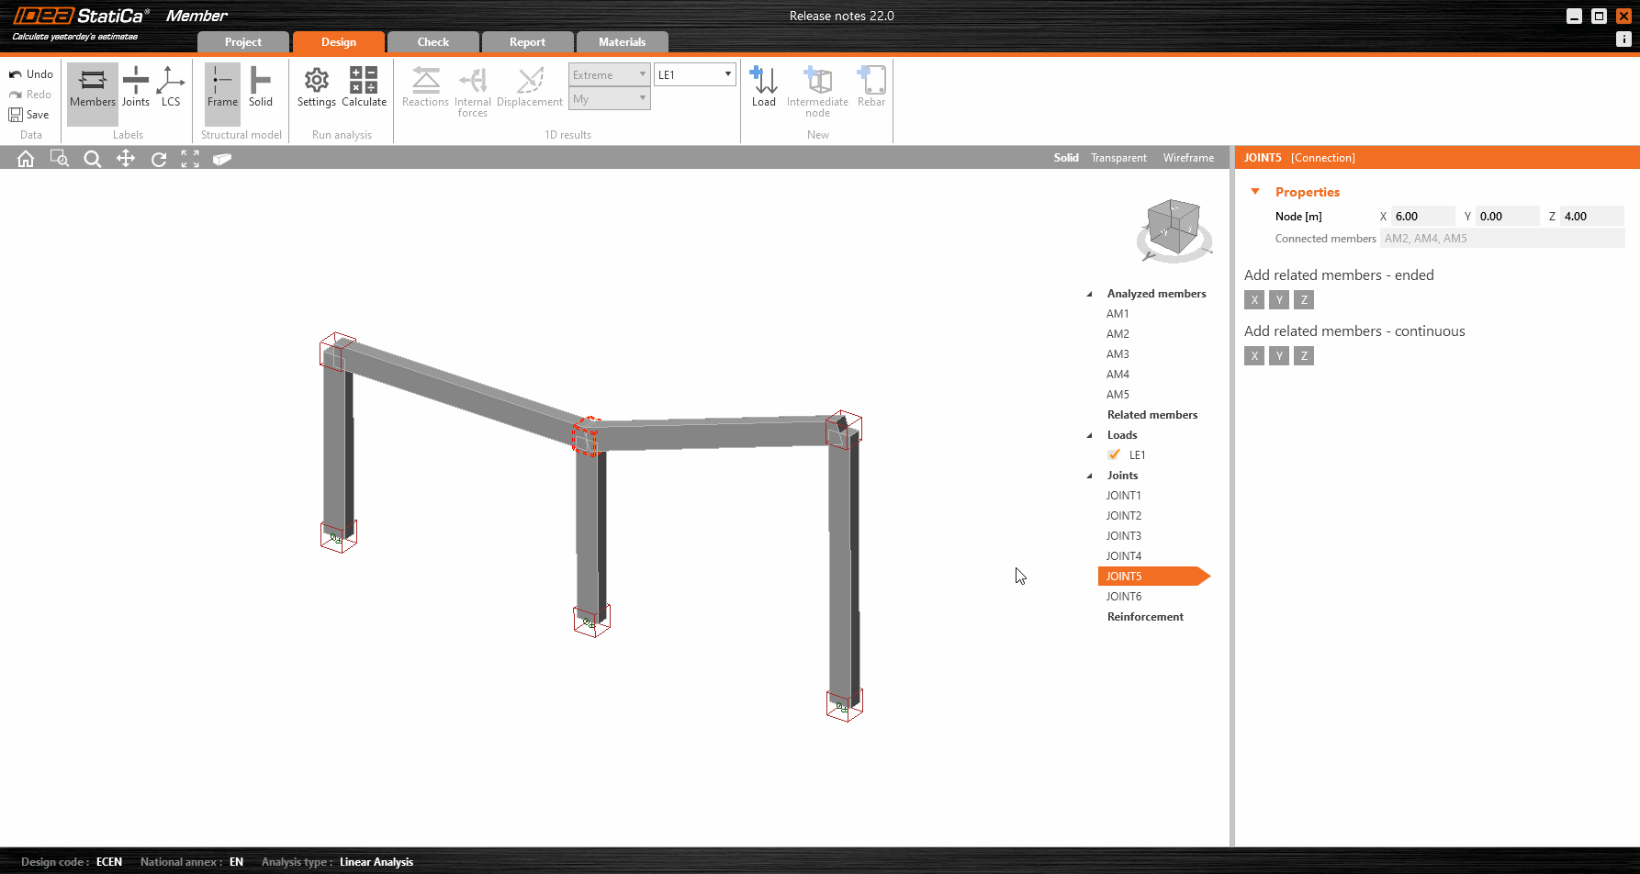The width and height of the screenshot is (1640, 874).
Task: Add continuous related member in Z
Action: (1304, 356)
